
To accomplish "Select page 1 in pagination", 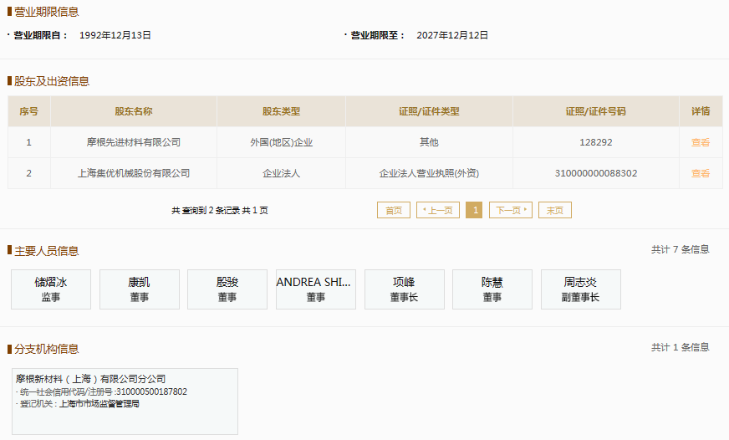I will [x=474, y=210].
